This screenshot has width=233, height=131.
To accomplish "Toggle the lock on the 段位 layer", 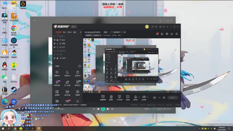I will click(x=57, y=40).
